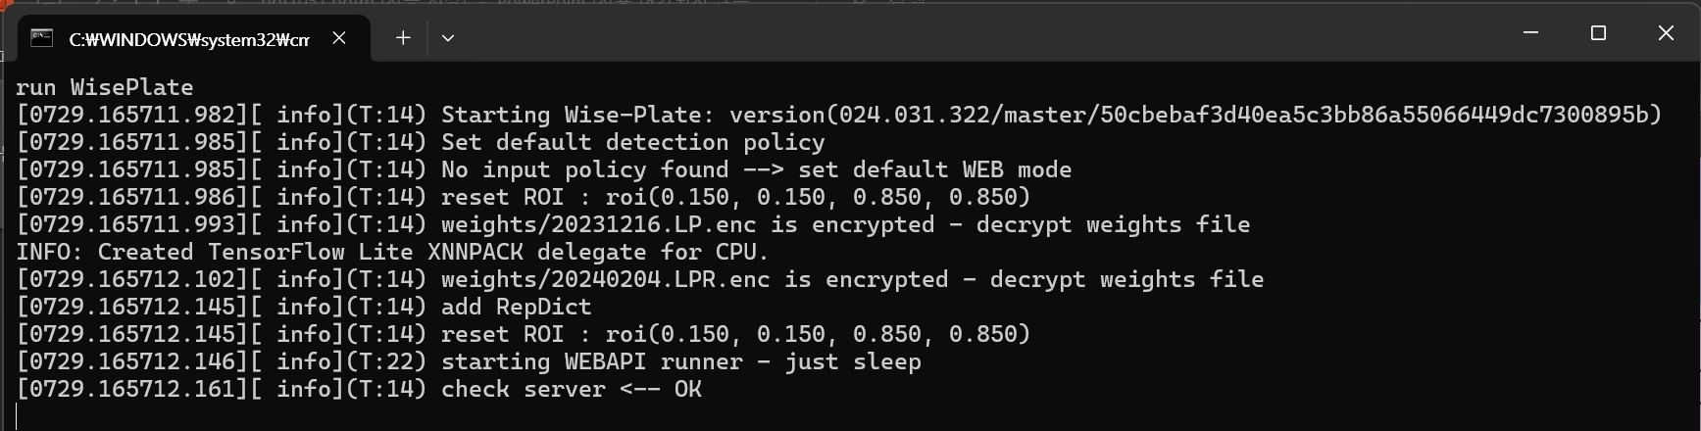
Task: Click the "starting WEBAPI runner" log line
Action: tap(469, 361)
